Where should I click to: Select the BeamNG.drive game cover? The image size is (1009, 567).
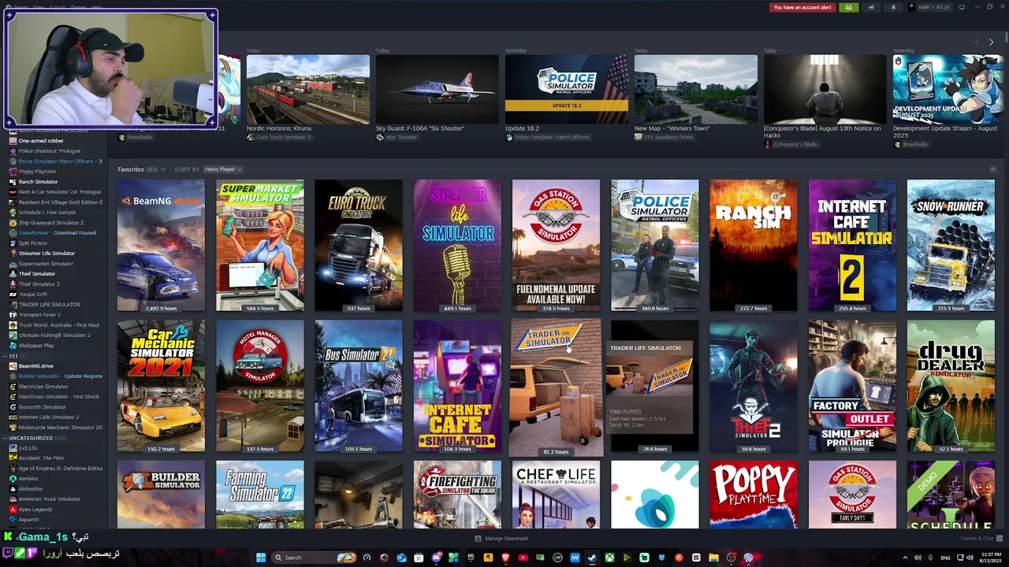161,245
